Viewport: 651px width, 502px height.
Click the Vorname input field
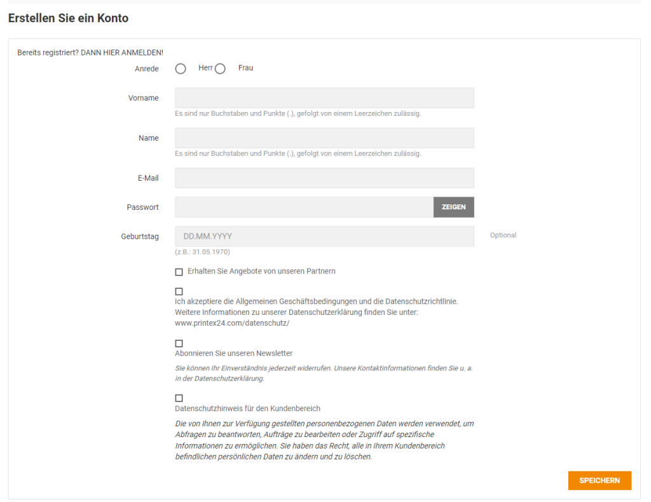tap(324, 97)
